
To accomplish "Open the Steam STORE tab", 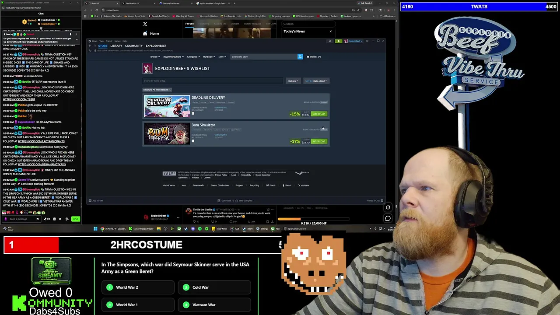I will (102, 45).
